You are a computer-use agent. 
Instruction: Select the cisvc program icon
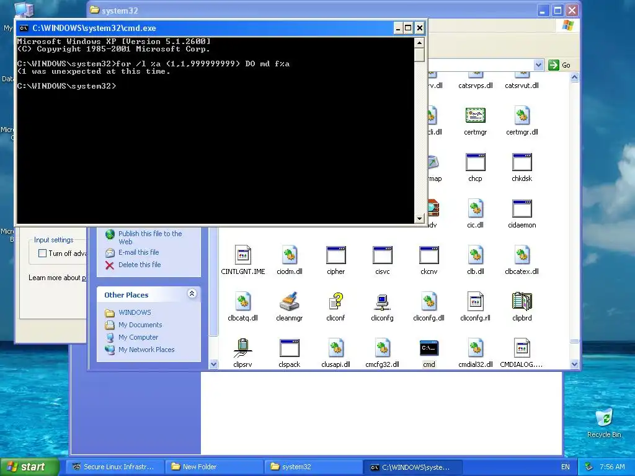(x=382, y=255)
